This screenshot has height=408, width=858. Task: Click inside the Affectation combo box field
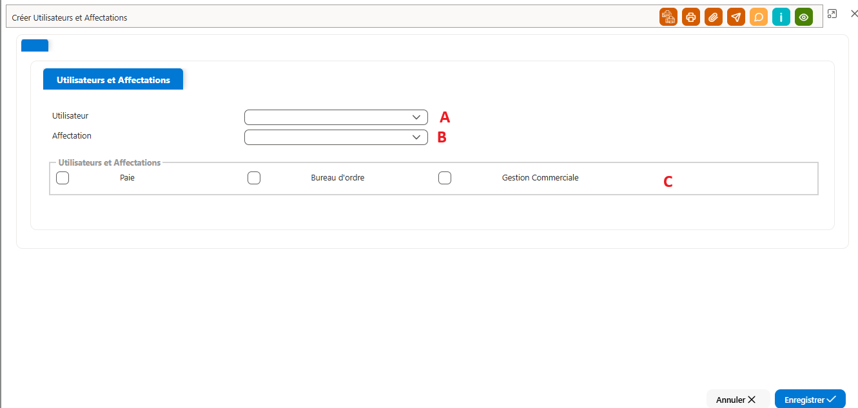pyautogui.click(x=336, y=137)
